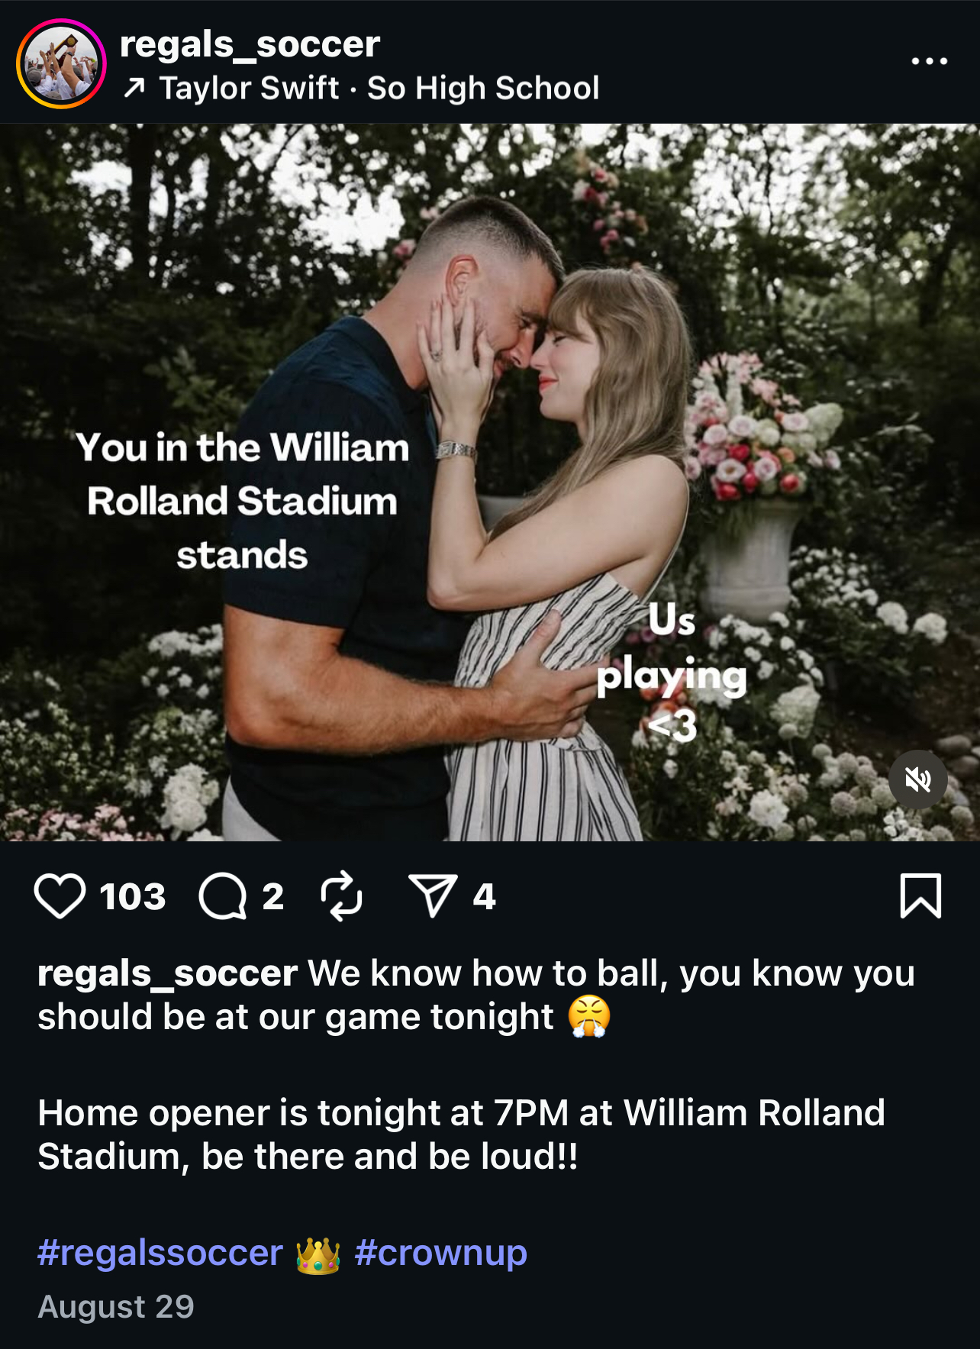Save post with the bookmark icon
980x1349 pixels.
[920, 896]
